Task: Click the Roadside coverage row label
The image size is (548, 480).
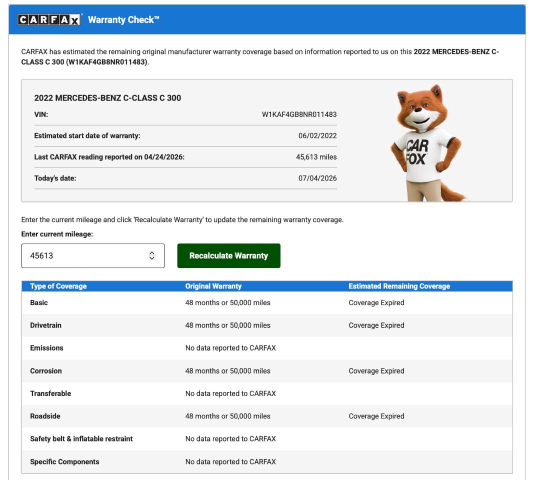Action: pyautogui.click(x=45, y=416)
